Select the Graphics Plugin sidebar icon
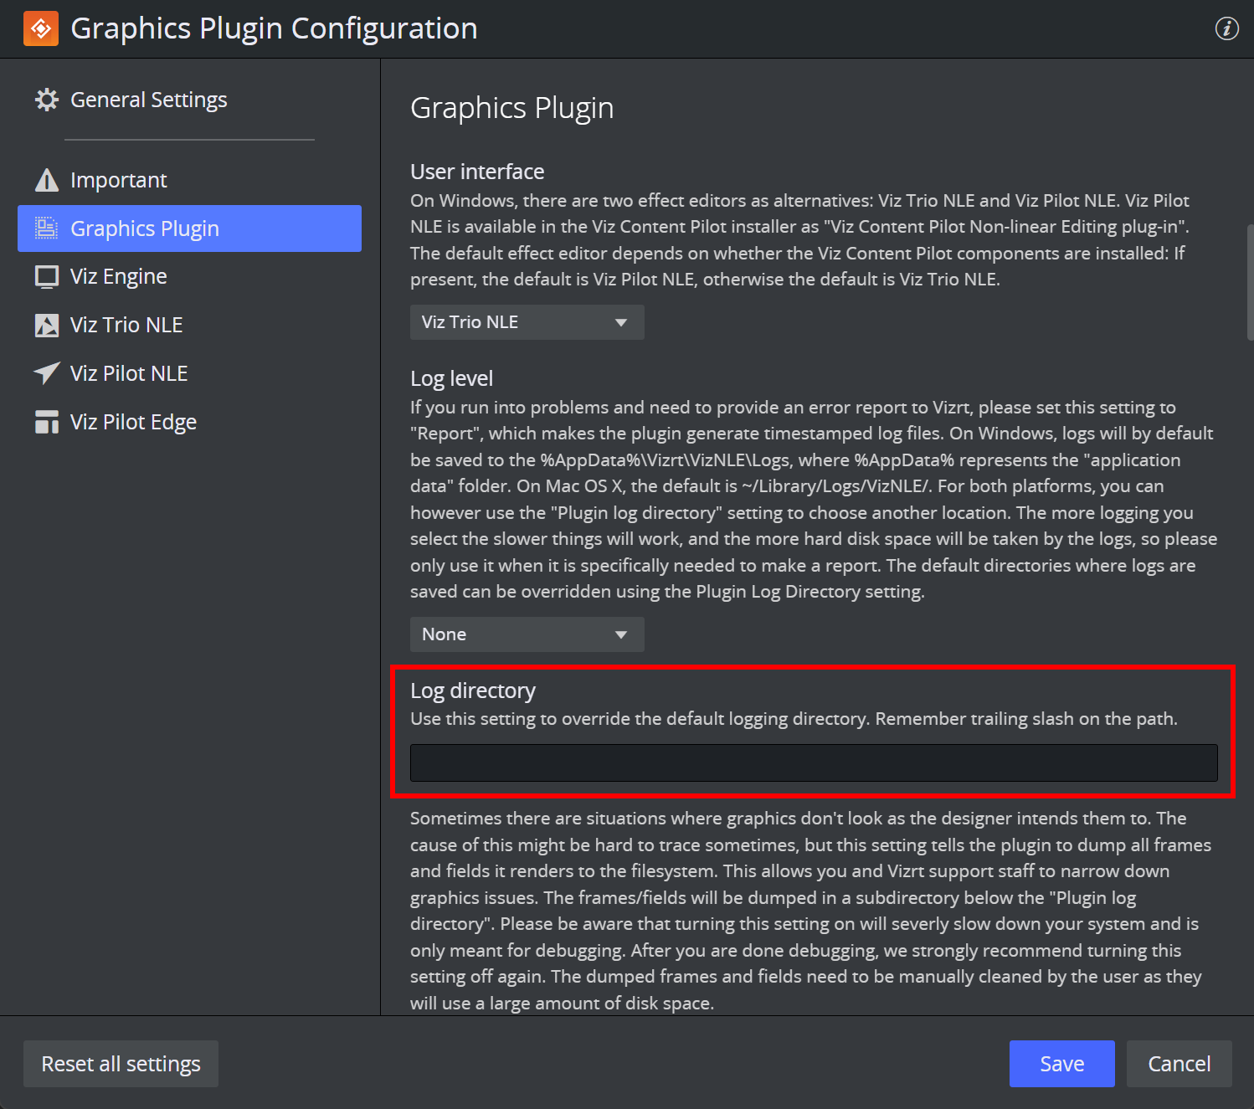Screen dimensions: 1254x1109 pos(46,228)
